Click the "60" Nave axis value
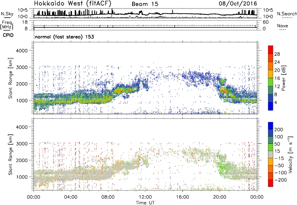 266,22
